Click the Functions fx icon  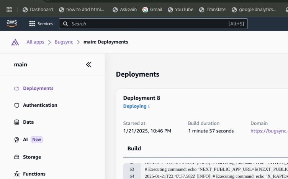[17, 174]
